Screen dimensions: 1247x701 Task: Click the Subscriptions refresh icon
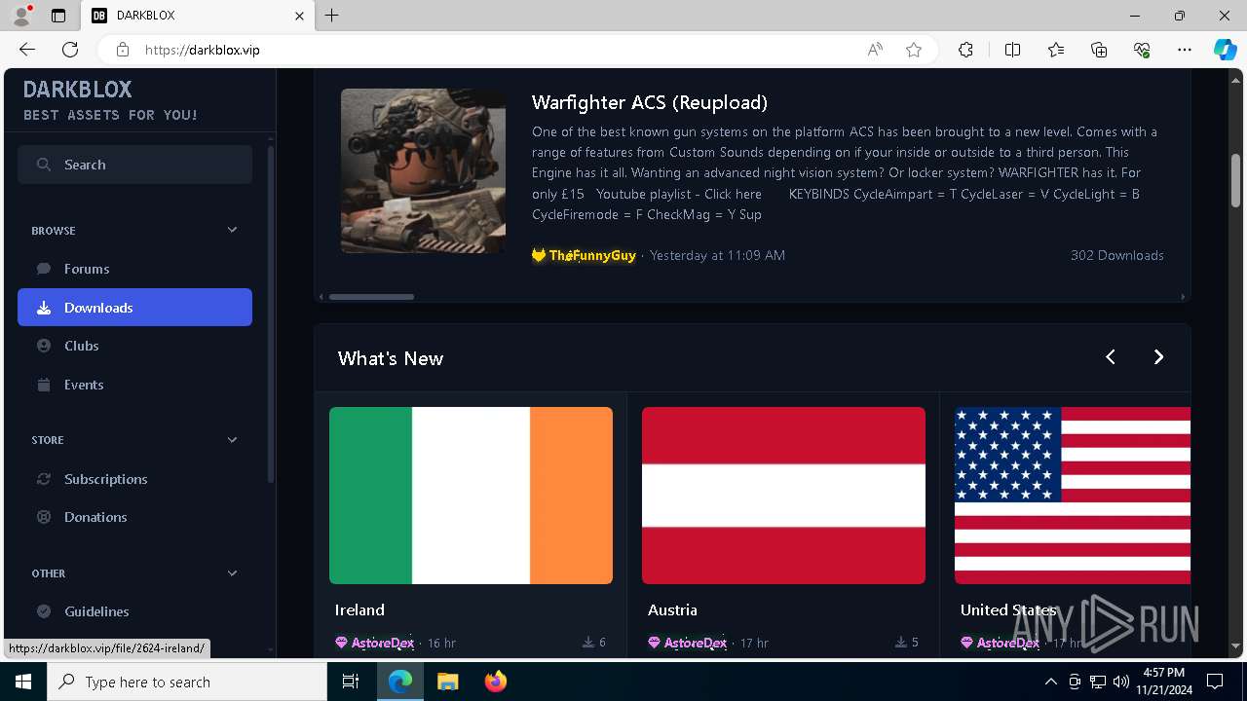coord(44,479)
